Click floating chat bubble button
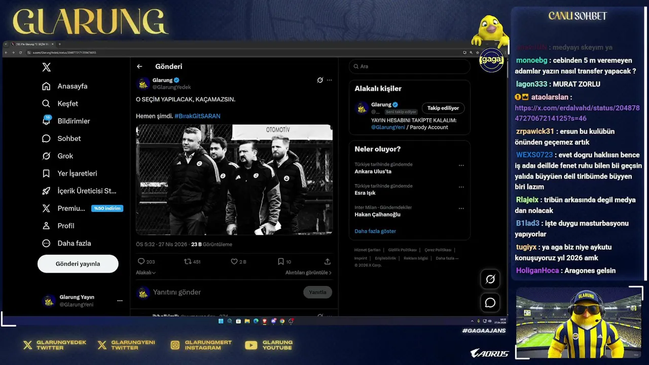Viewport: 649px width, 365px height. pyautogui.click(x=490, y=303)
